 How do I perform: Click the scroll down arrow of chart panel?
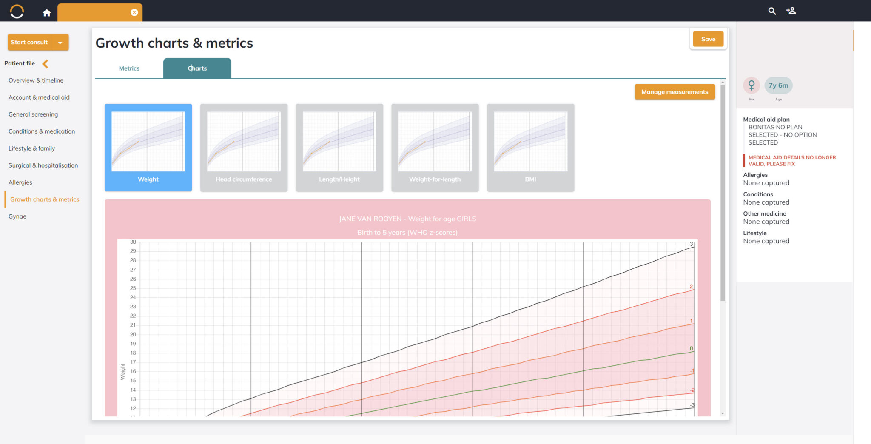click(723, 413)
